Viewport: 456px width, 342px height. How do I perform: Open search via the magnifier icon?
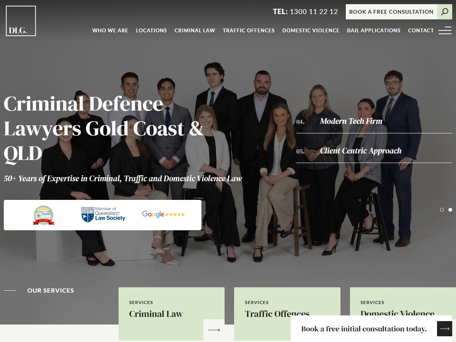(x=445, y=12)
